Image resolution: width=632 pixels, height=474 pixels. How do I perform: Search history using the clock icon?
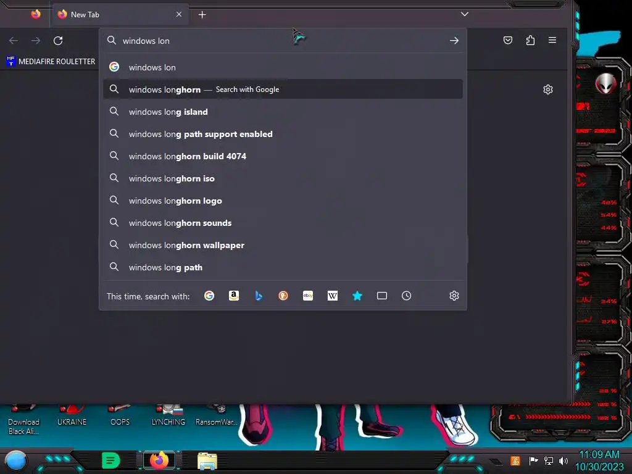tap(406, 296)
